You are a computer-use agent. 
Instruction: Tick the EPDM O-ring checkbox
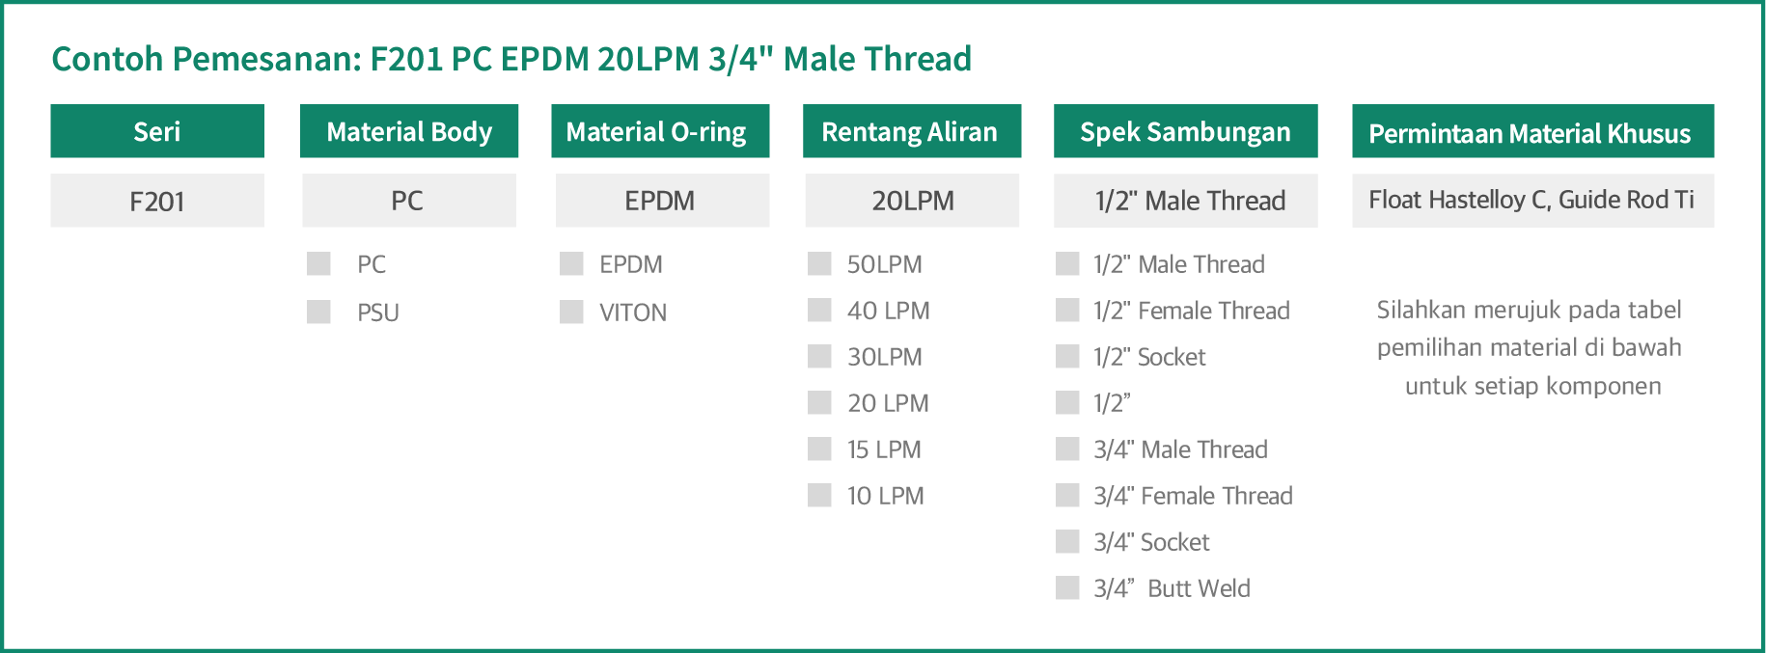pyautogui.click(x=571, y=263)
